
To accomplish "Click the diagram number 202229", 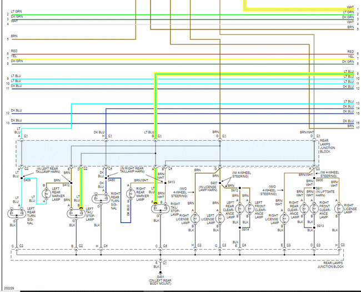I will point(9,288).
